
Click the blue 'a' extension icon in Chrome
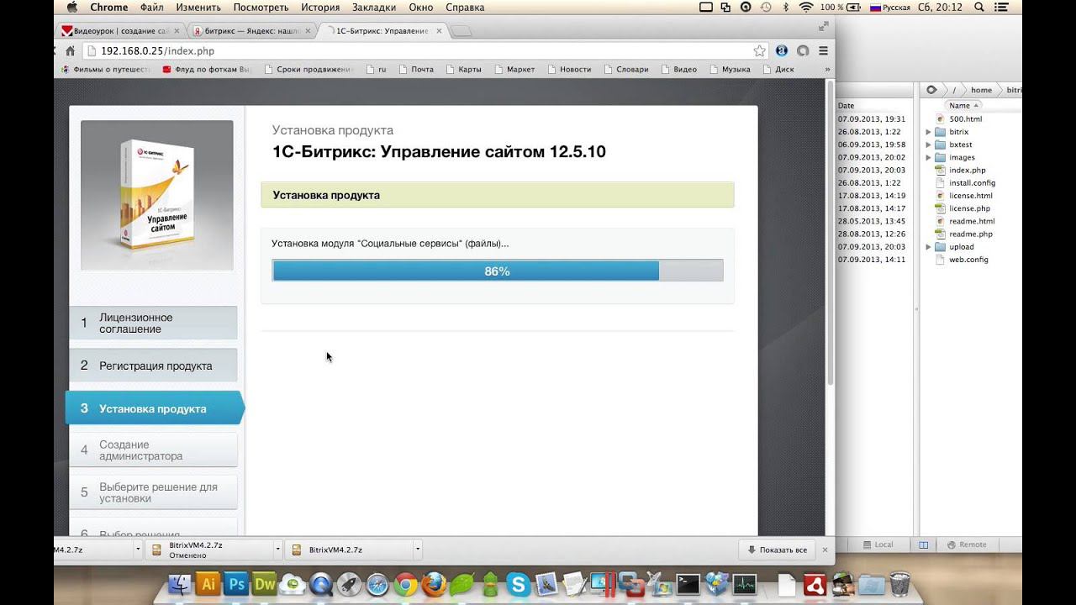coord(782,51)
